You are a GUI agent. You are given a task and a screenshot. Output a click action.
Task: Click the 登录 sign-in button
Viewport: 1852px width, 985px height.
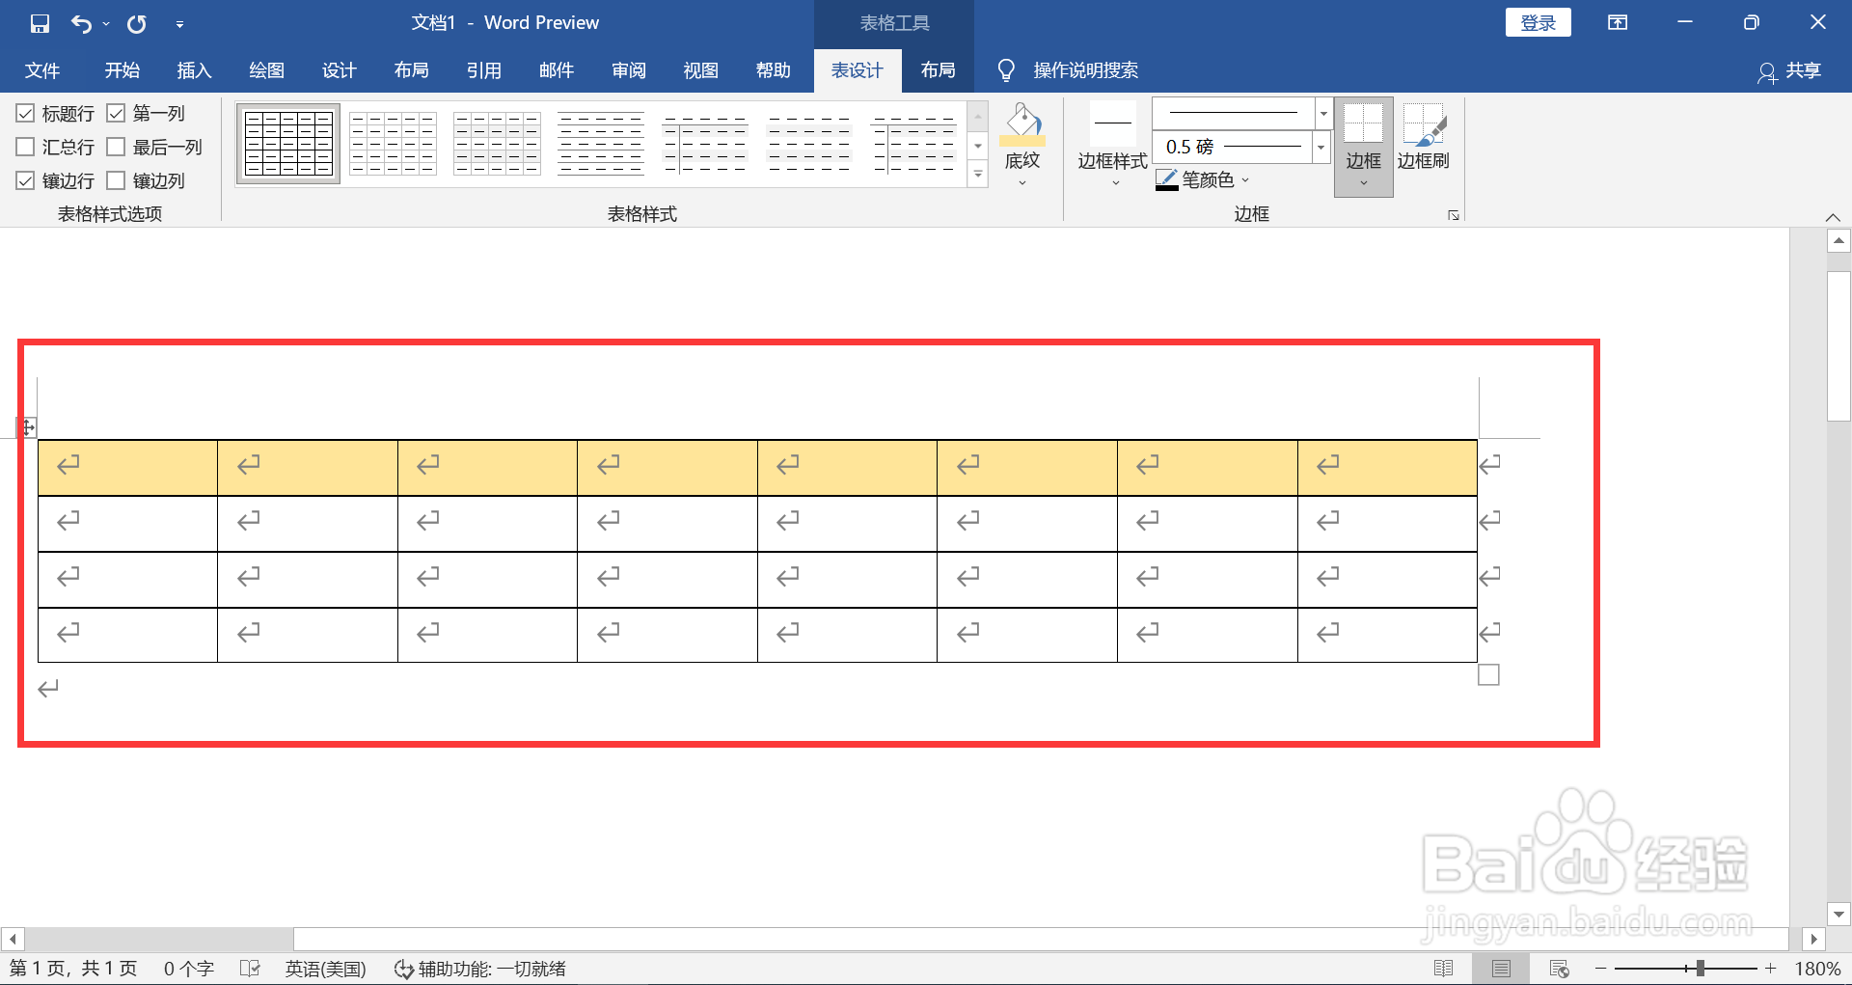pos(1538,22)
